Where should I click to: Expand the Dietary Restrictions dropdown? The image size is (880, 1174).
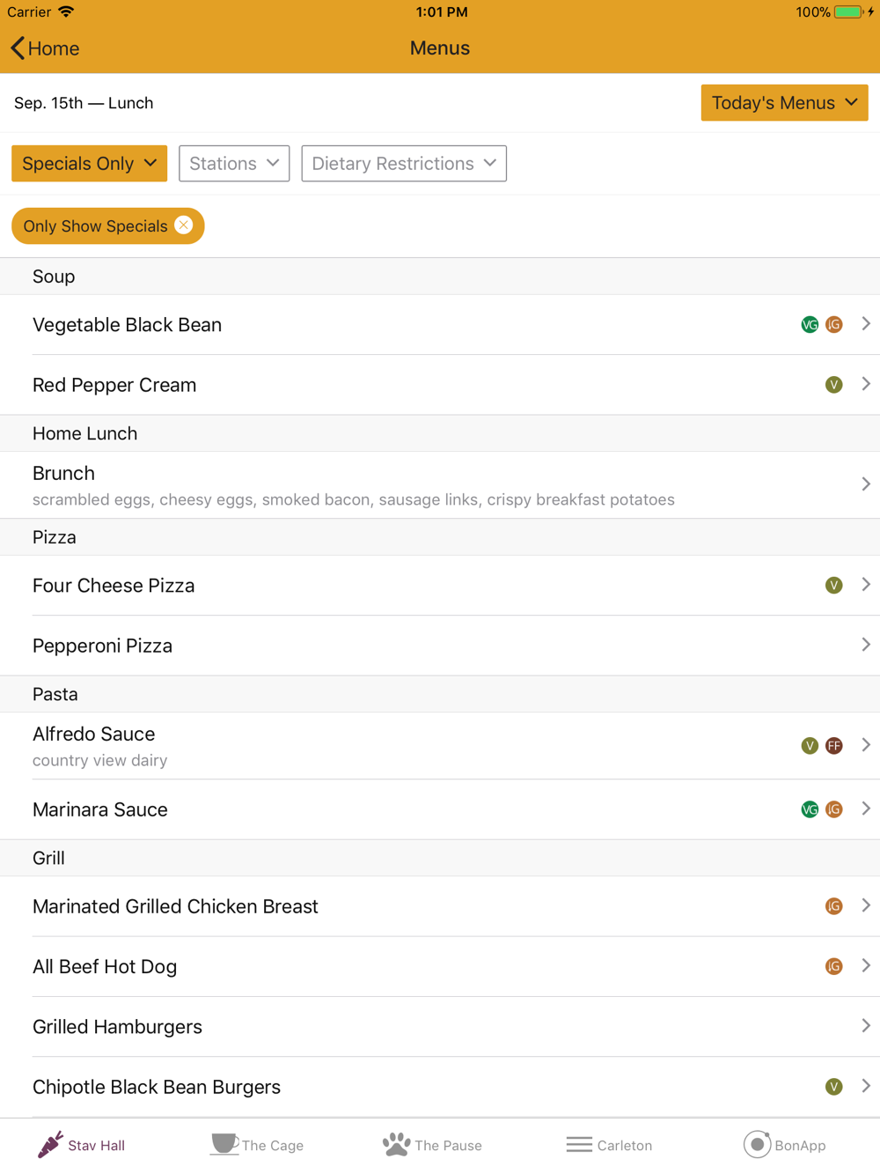[x=404, y=164]
